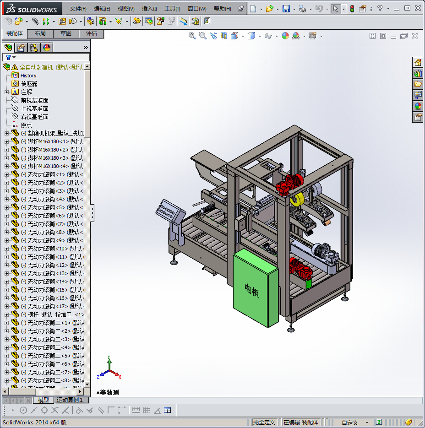Select Linear Component Pattern icon
The width and height of the screenshot is (425, 428).
[46, 21]
